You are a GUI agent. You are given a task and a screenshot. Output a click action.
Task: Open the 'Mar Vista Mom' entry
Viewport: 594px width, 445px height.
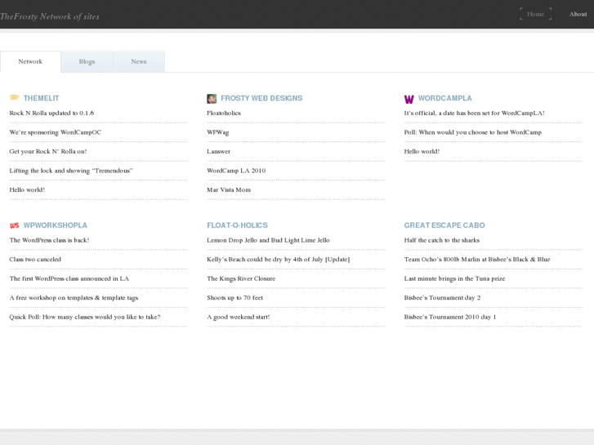[x=229, y=189]
